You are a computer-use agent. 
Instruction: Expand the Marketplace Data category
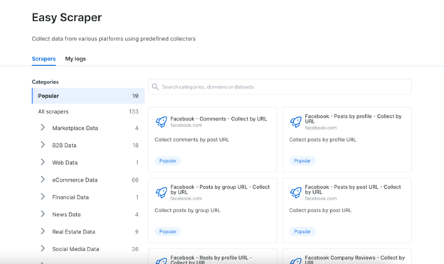click(x=43, y=128)
